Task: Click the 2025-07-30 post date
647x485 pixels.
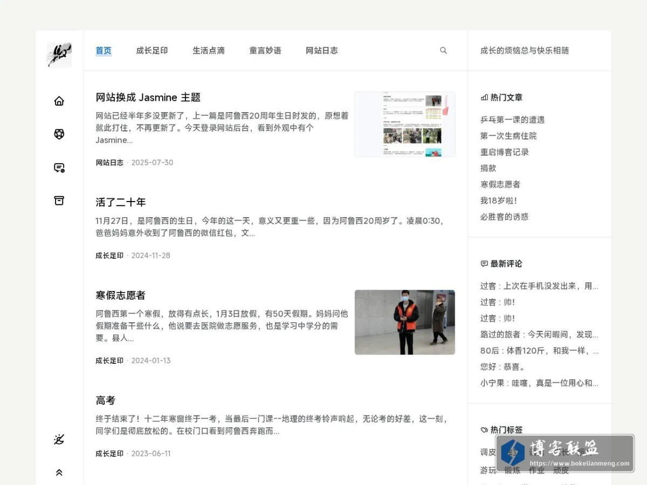Action: (x=153, y=163)
